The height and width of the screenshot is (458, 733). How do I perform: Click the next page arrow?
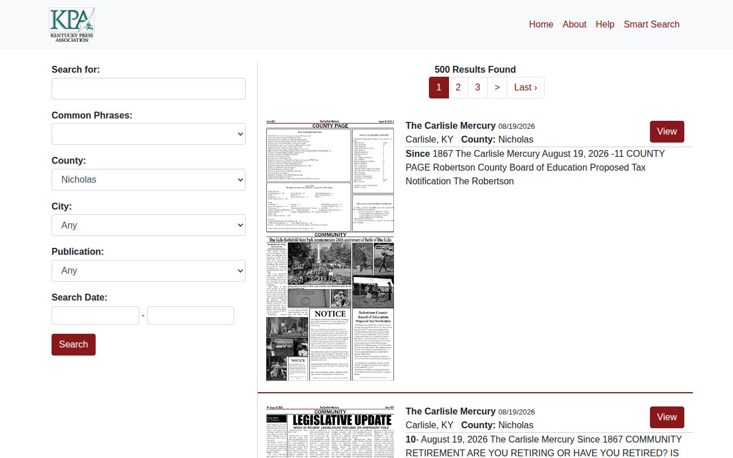pos(497,88)
